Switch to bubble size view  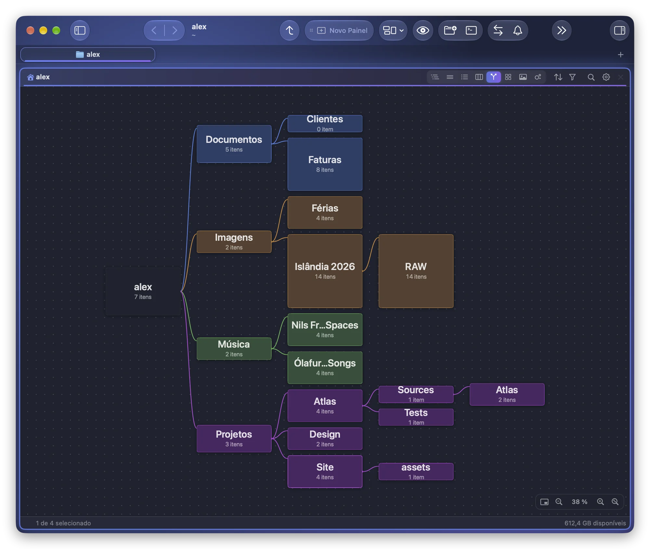tap(538, 77)
